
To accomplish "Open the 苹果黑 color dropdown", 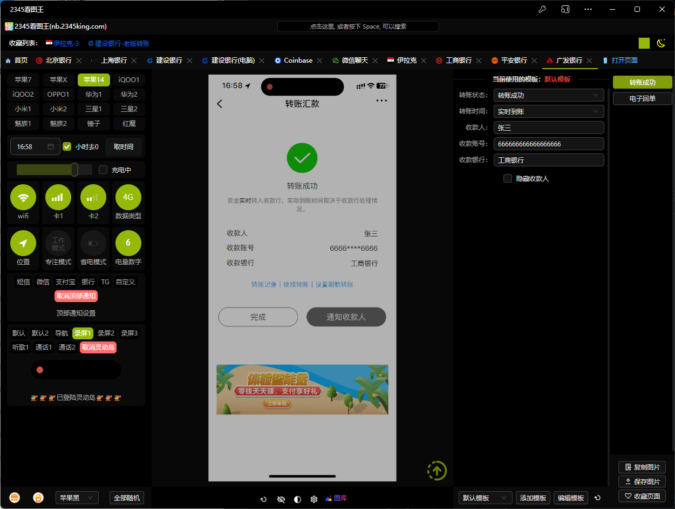I will (x=77, y=498).
